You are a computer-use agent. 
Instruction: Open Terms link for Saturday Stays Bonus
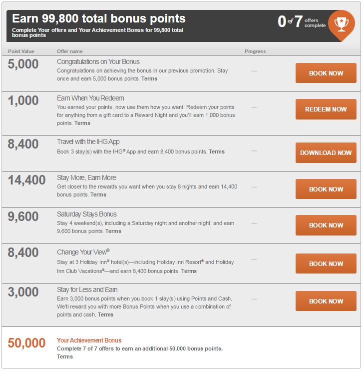pyautogui.click(x=113, y=231)
